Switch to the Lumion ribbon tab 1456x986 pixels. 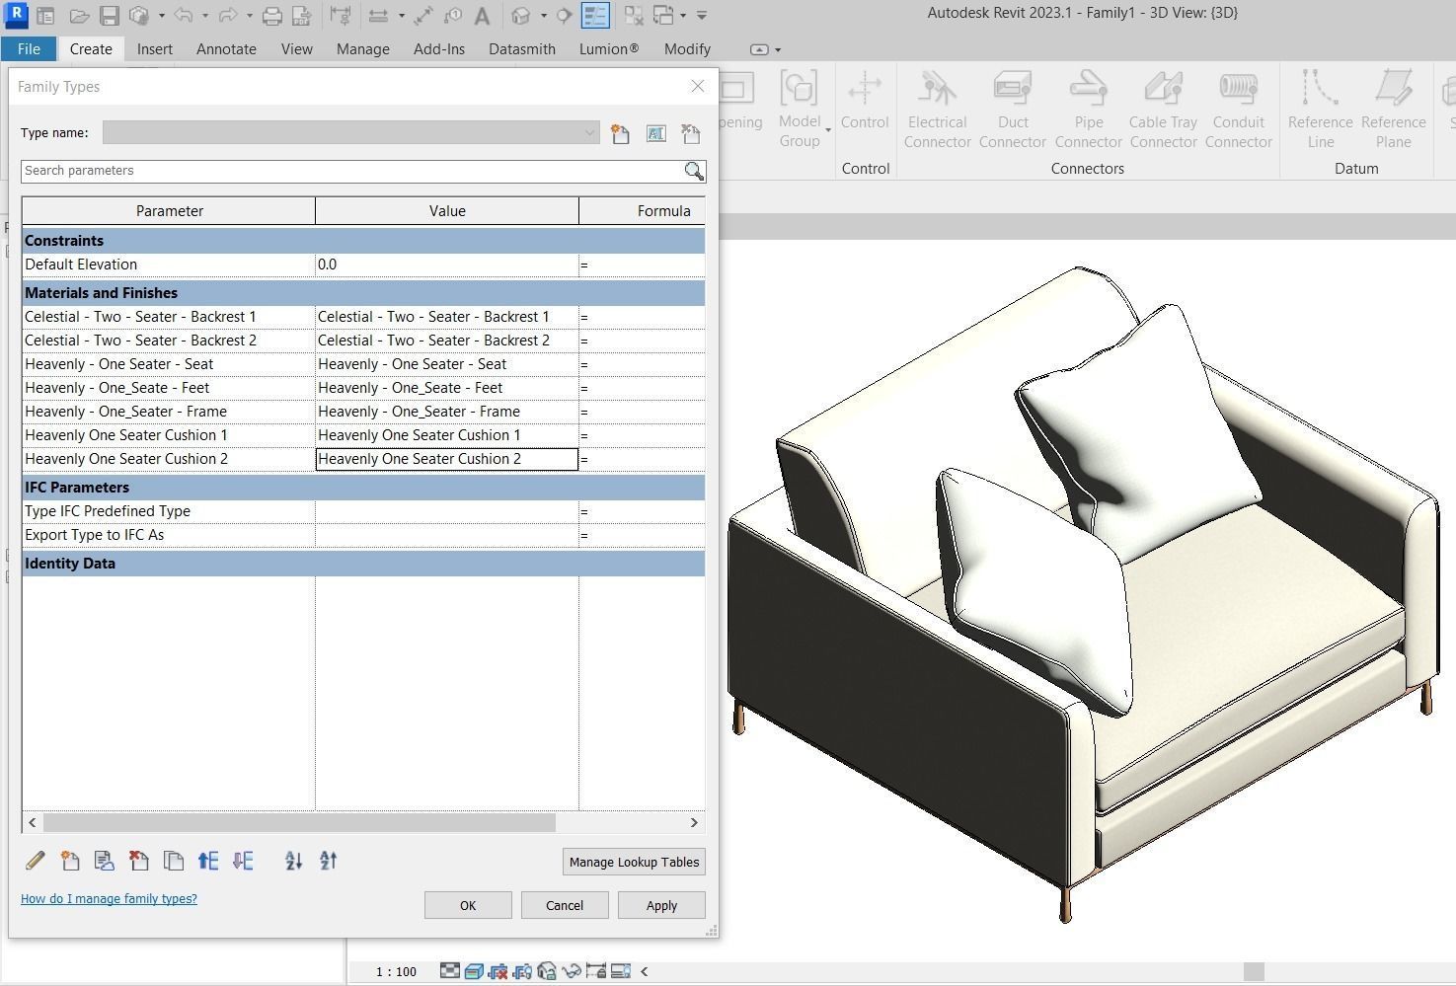(x=609, y=49)
